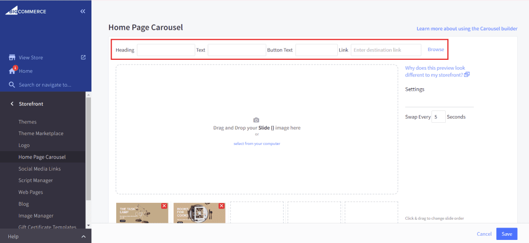Open store in new tab via external link icon
This screenshot has height=243, width=529.
[x=83, y=57]
